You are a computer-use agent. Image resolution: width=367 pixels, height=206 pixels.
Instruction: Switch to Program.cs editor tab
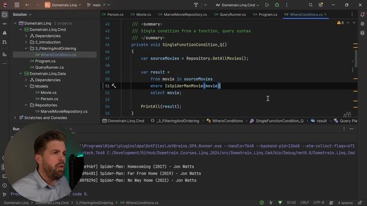(x=265, y=14)
